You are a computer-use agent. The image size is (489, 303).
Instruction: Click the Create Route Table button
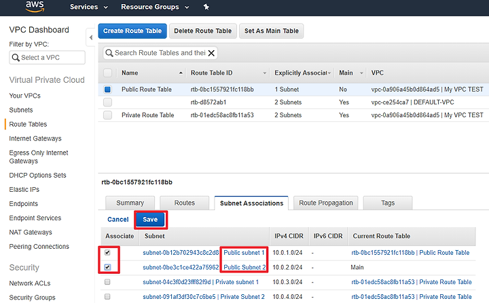132,31
